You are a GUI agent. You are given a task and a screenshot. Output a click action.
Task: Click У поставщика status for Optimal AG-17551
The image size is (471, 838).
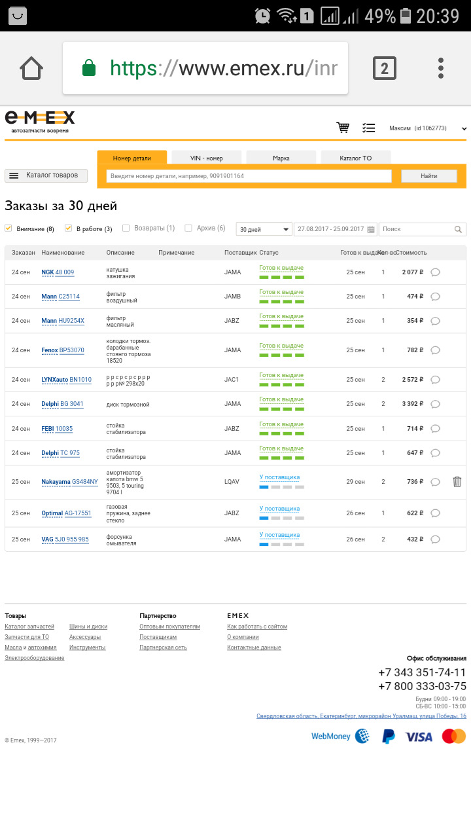(x=279, y=509)
